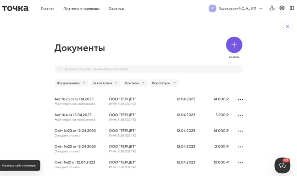Open the Платежи и переводы menu
The width and height of the screenshot is (297, 176).
pos(81,9)
